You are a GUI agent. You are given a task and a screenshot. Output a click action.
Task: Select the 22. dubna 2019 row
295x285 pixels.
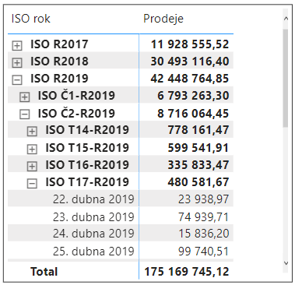click(x=121, y=199)
